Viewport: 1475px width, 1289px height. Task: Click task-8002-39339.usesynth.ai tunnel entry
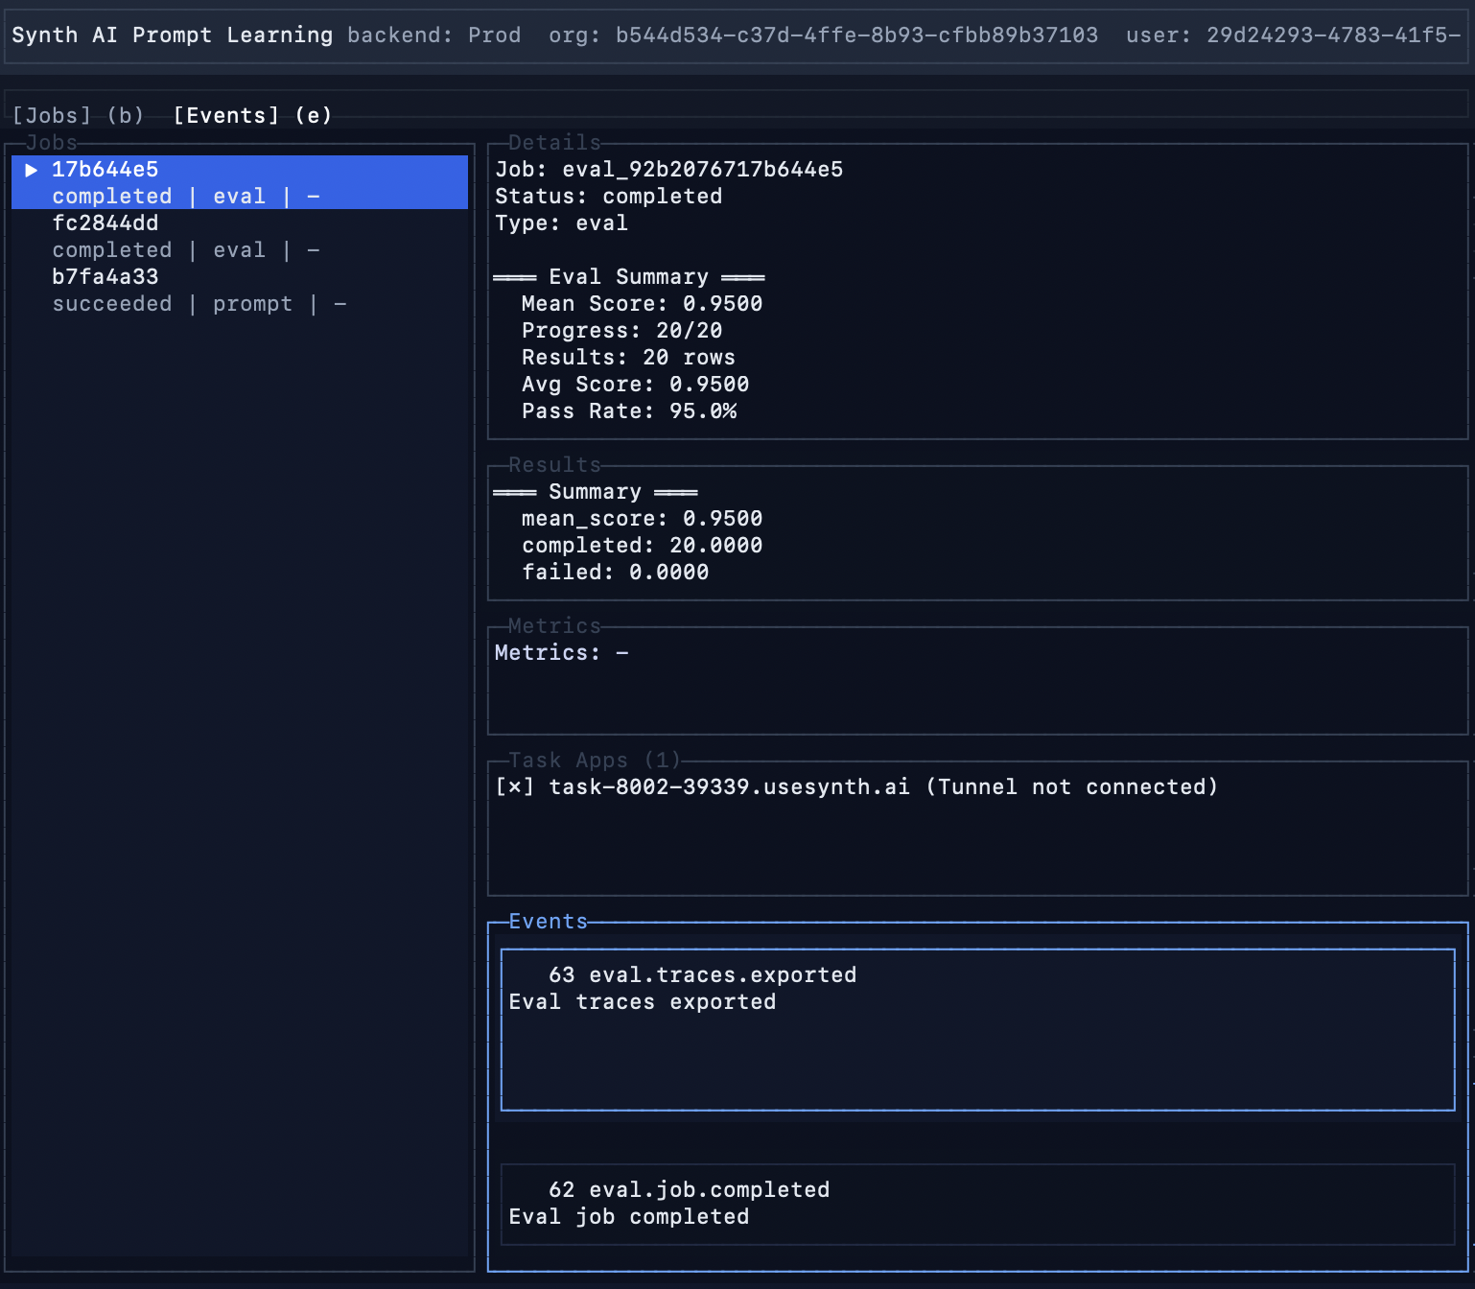tap(856, 786)
